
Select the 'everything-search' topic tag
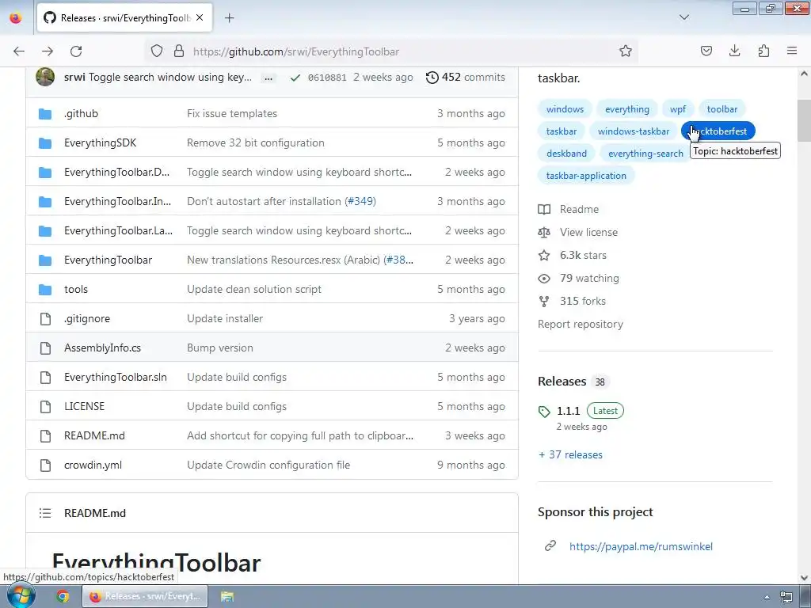coord(645,154)
